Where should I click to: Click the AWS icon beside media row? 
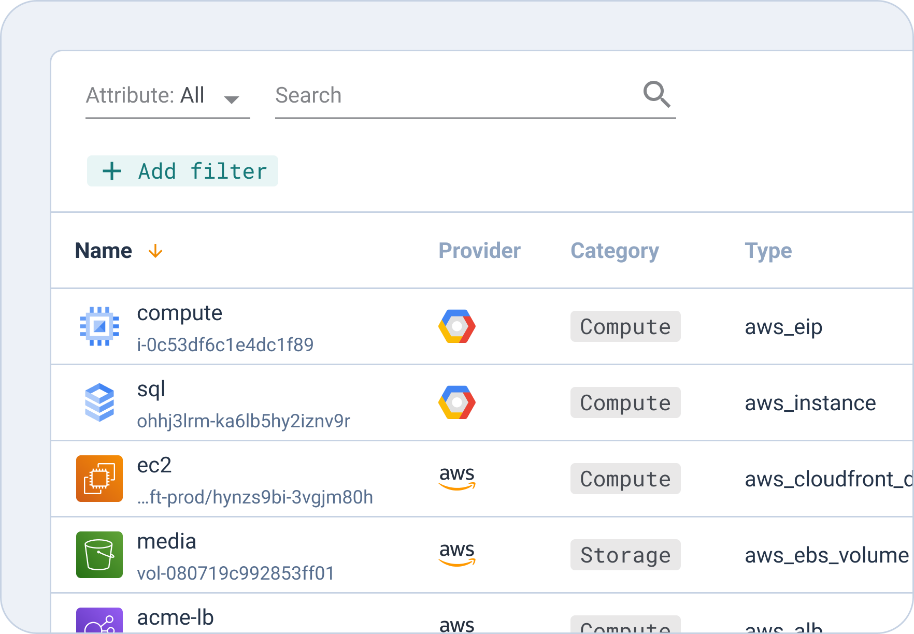456,555
